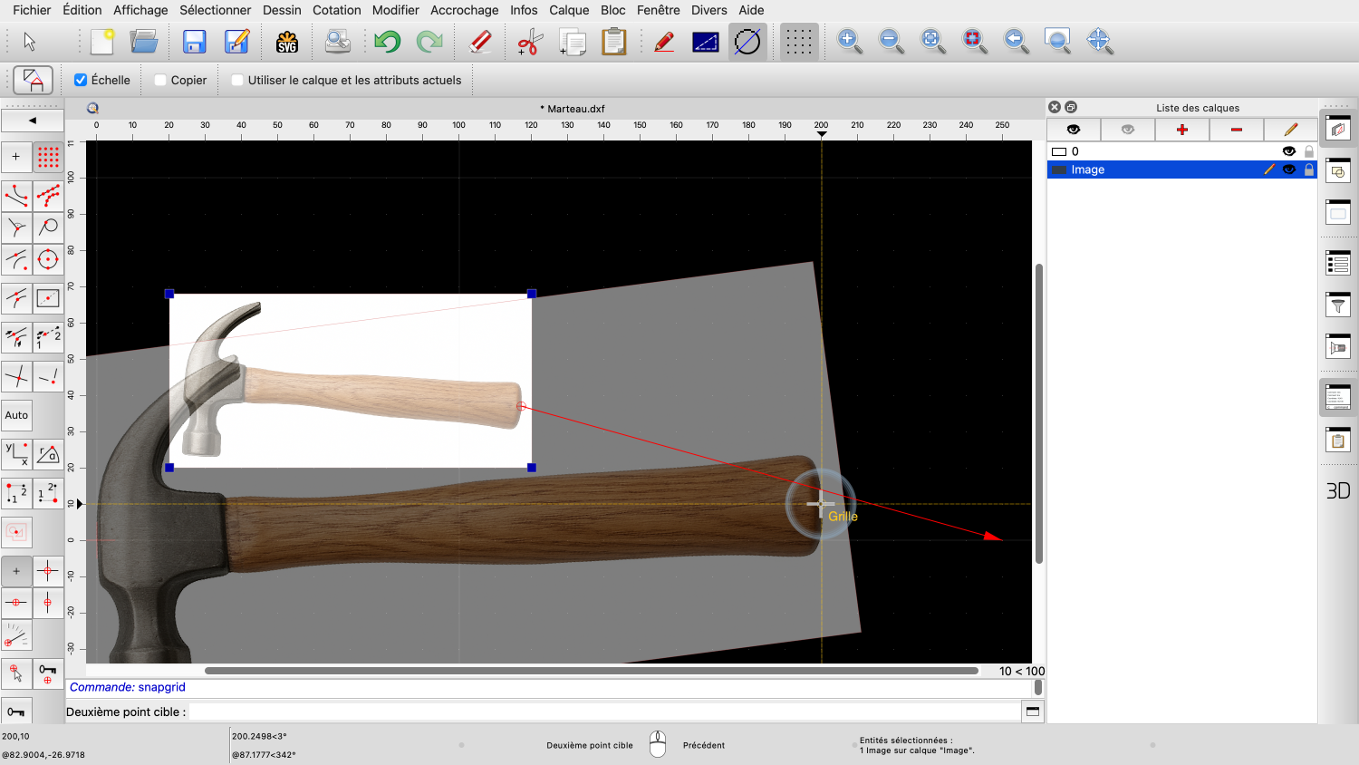Click the scissors cut icon

point(529,42)
